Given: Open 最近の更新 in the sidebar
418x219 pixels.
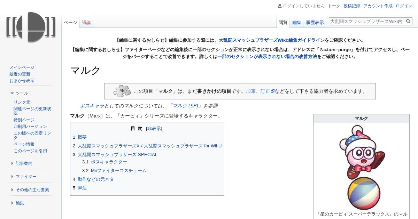Looking at the screenshot, I should (20, 74).
